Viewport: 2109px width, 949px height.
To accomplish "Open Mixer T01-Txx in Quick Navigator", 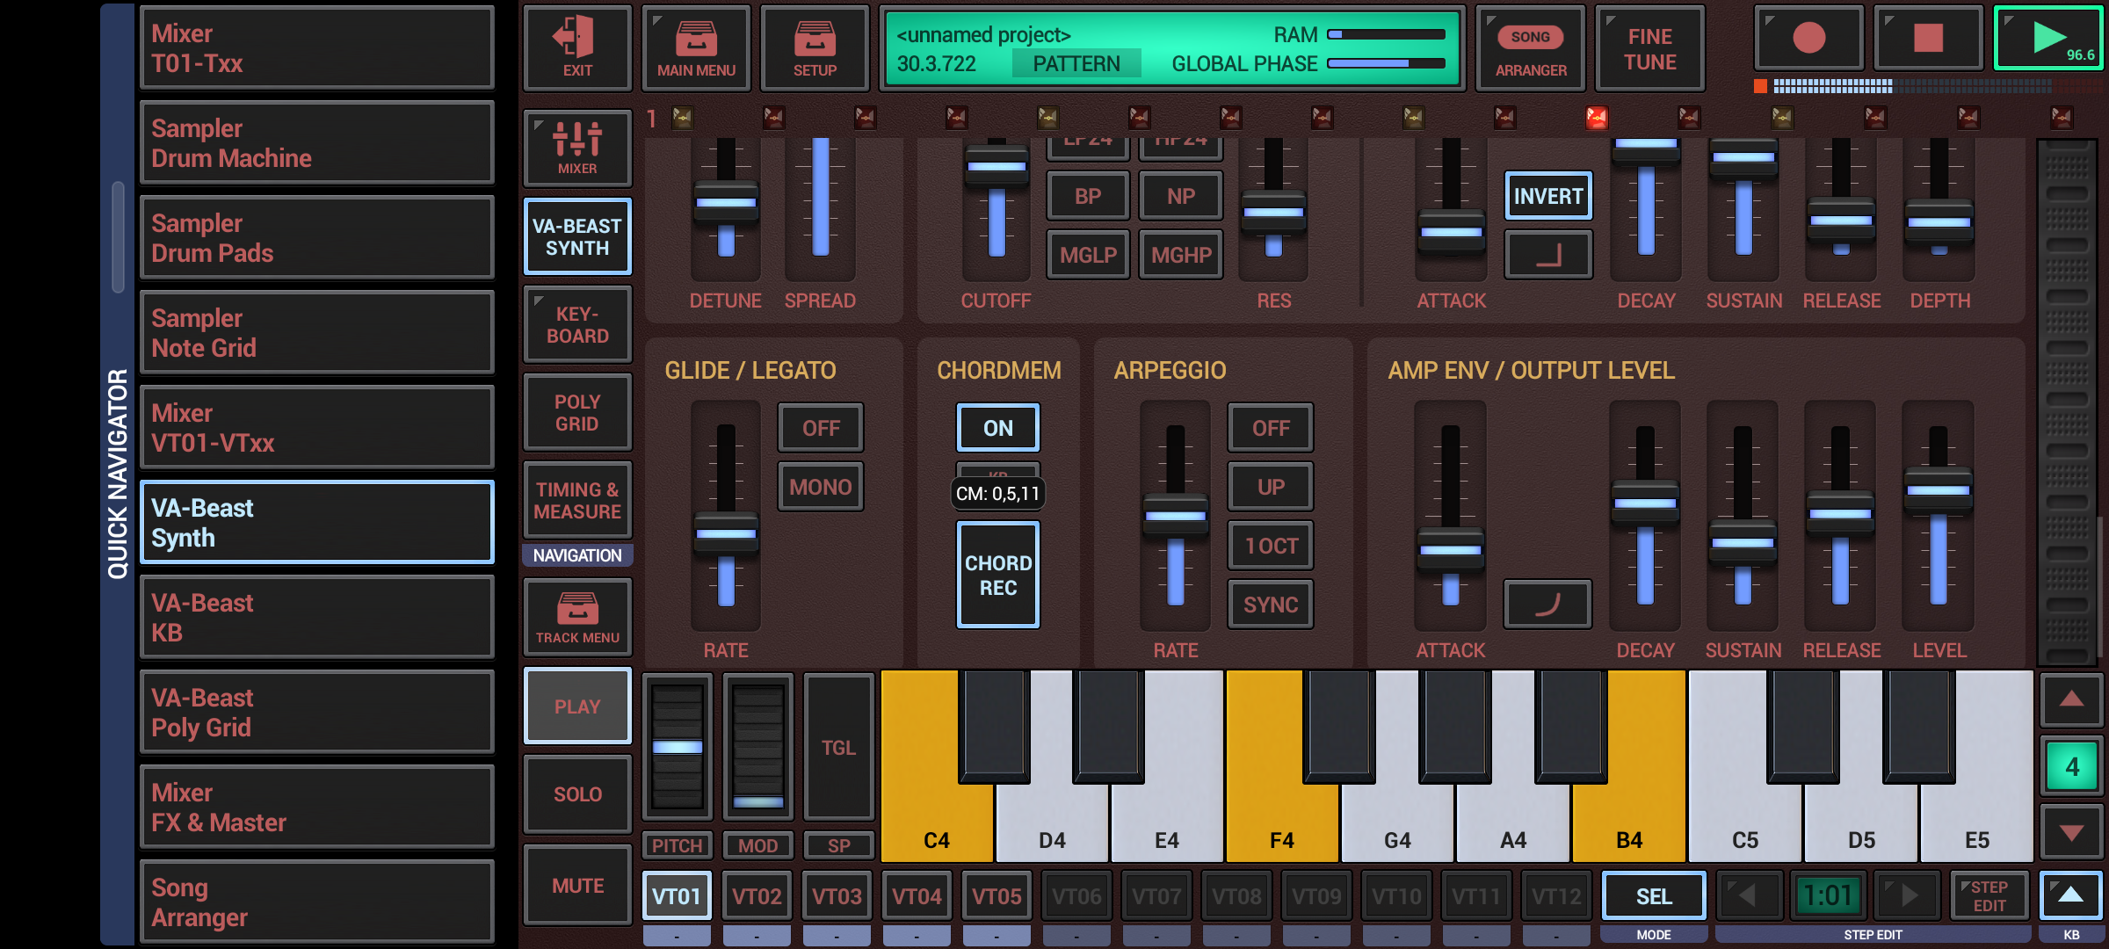I will [x=317, y=48].
